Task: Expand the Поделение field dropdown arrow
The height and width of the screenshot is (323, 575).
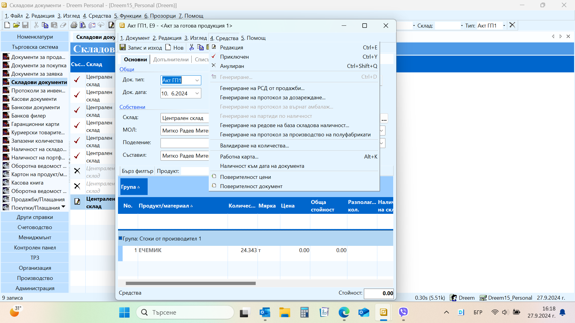Action: 382,143
